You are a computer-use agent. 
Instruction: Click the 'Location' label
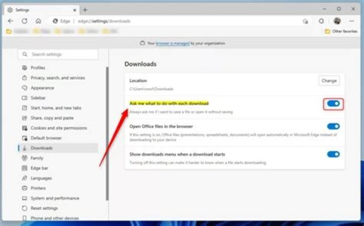click(x=138, y=81)
